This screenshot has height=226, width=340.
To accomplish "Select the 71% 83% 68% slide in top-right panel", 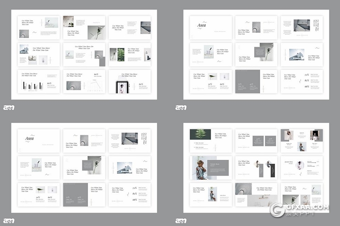I will [301, 81].
